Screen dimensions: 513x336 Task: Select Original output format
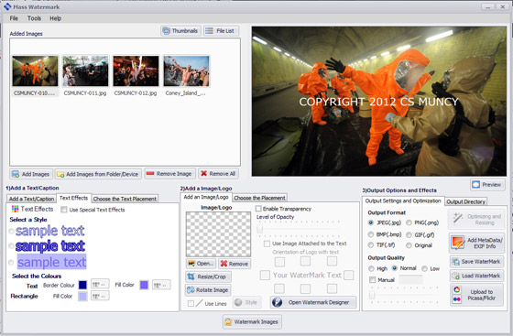point(409,245)
